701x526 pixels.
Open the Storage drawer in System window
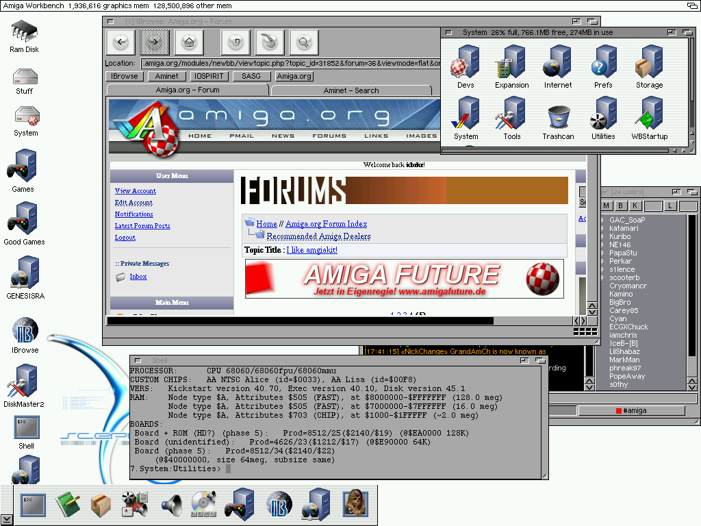(x=649, y=66)
